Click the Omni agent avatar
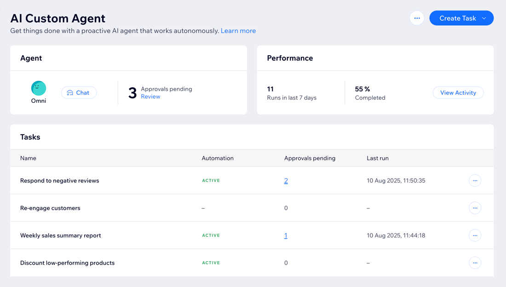The width and height of the screenshot is (506, 287). point(39,88)
